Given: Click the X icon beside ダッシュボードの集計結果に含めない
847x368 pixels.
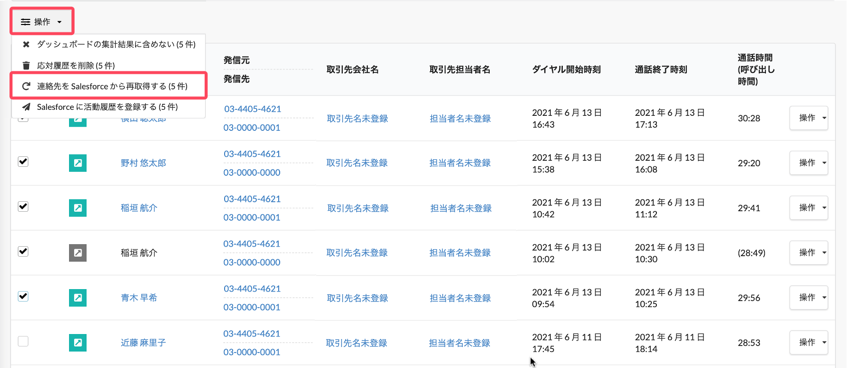Looking at the screenshot, I should pyautogui.click(x=26, y=44).
